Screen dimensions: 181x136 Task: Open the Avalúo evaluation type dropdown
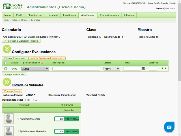(35, 69)
